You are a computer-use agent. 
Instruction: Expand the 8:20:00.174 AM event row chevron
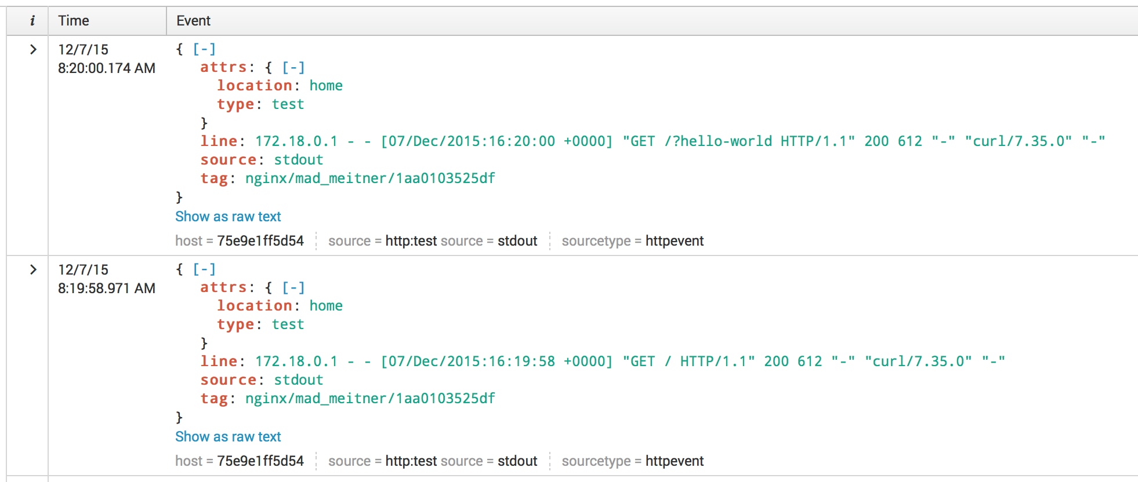coord(33,50)
